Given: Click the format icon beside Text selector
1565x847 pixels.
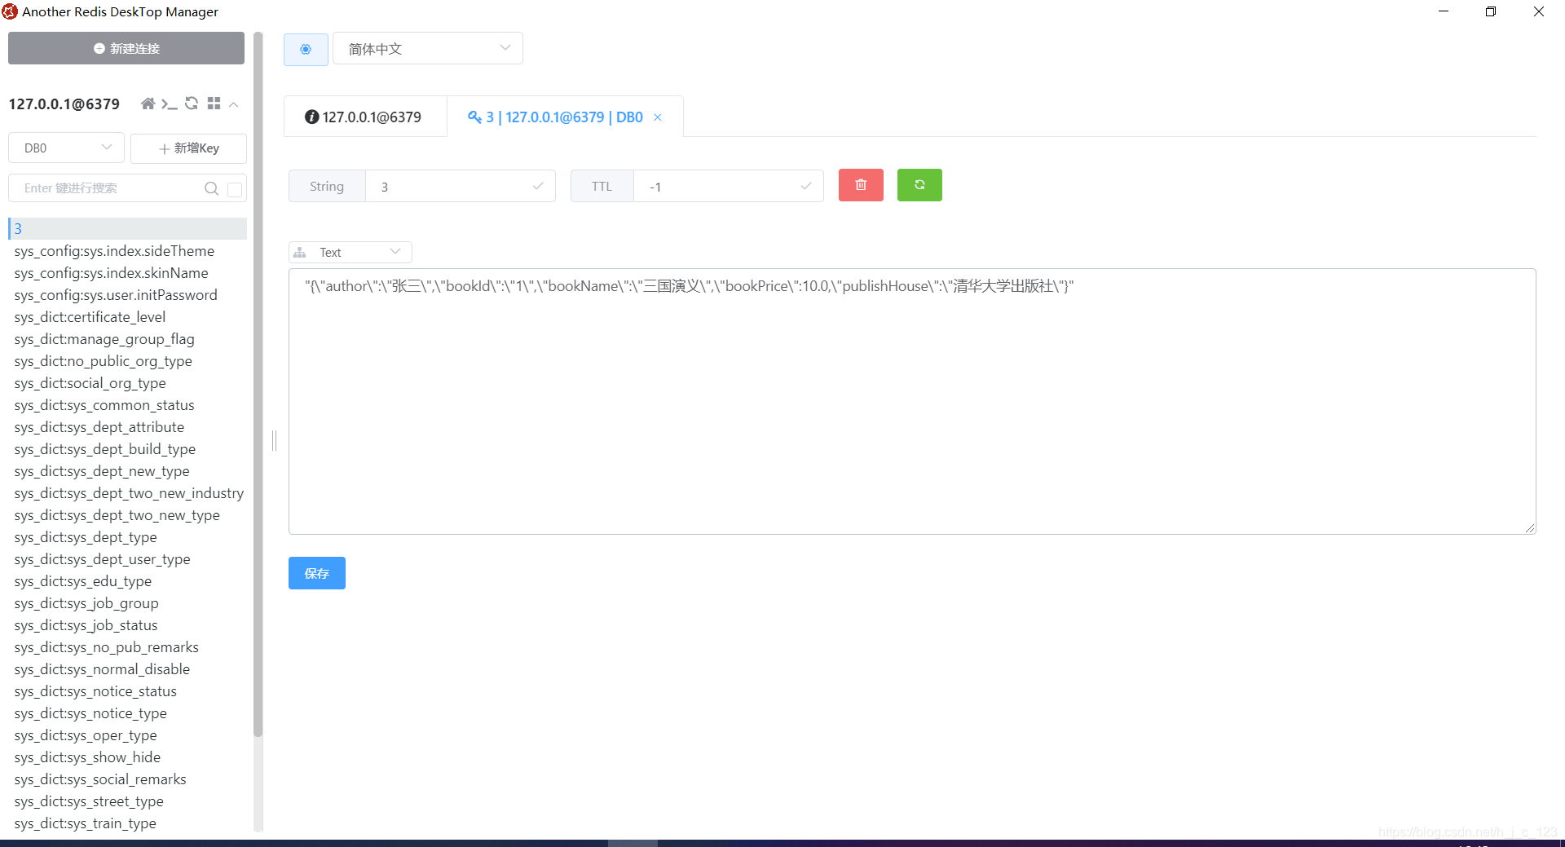Looking at the screenshot, I should [298, 252].
